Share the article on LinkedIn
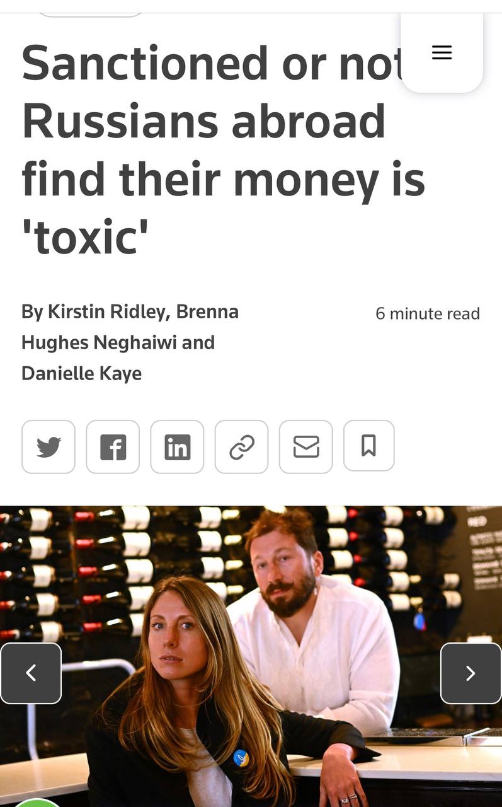The height and width of the screenshot is (807, 502). click(177, 447)
